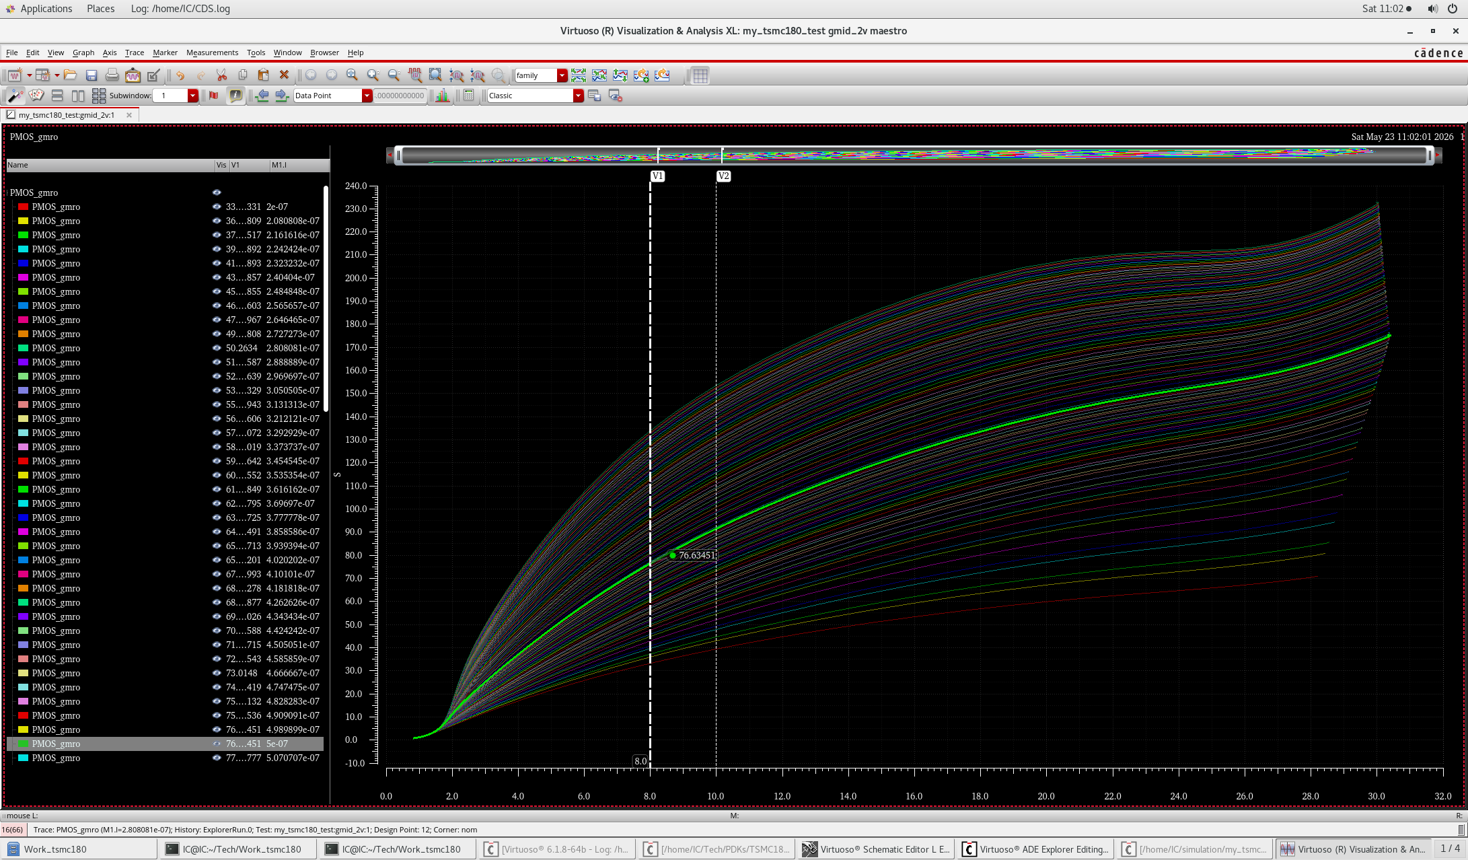This screenshot has width=1468, height=860.
Task: Click the Undo arrow icon
Action: click(x=180, y=75)
